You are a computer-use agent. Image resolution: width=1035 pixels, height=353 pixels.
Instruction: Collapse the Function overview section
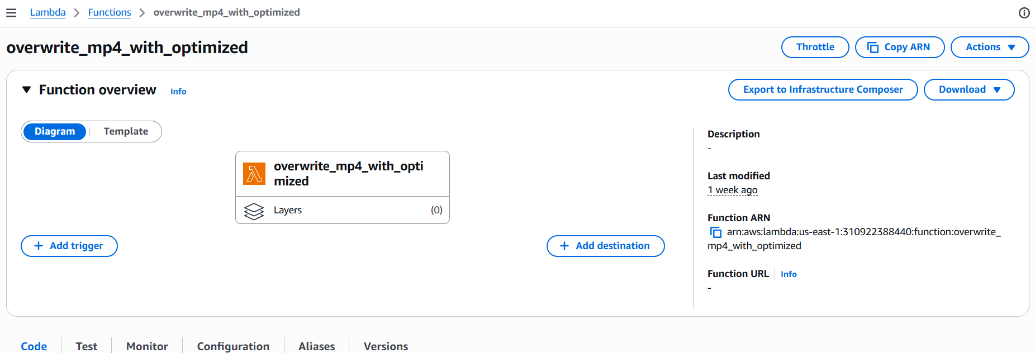26,90
